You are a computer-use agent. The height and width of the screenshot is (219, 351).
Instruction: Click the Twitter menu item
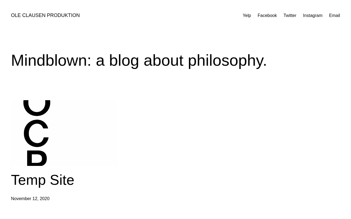click(290, 15)
